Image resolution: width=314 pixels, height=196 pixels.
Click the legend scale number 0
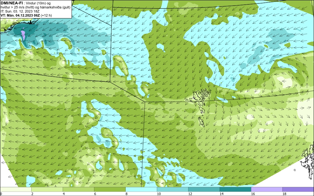1,194
